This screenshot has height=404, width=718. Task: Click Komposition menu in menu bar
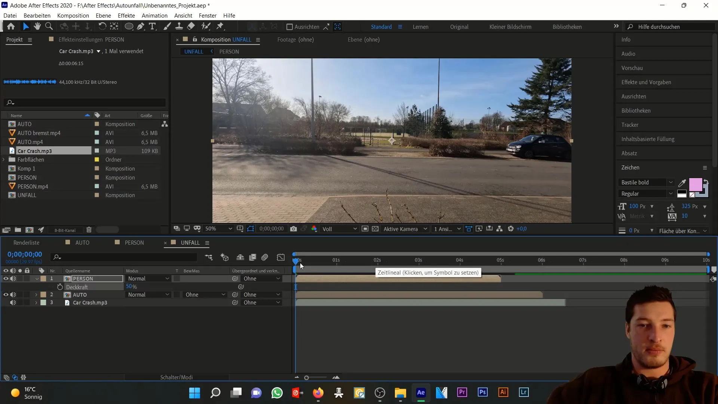(73, 15)
